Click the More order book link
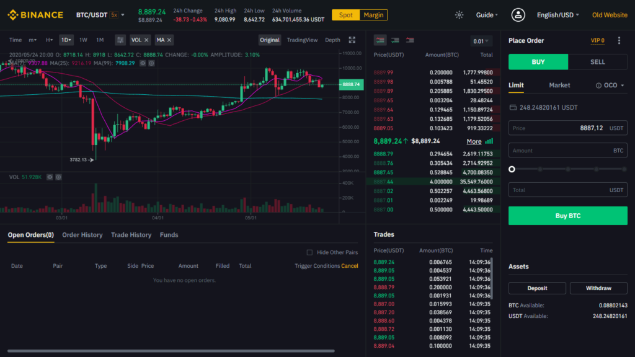635x357 pixels. click(x=474, y=141)
